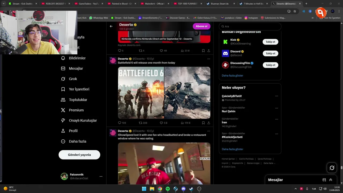Share the Nintendo Direct post
343x193 pixels.
pos(208,51)
